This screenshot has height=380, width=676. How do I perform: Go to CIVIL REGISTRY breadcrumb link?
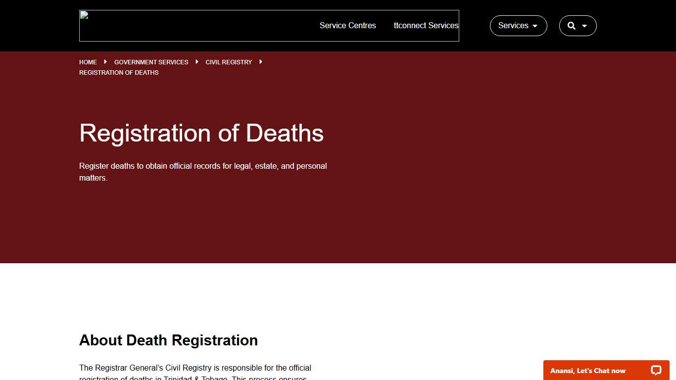pyautogui.click(x=229, y=62)
